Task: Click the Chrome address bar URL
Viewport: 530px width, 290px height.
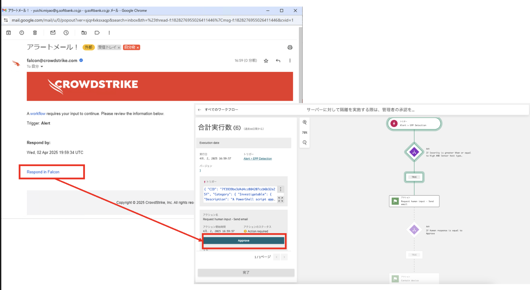Action: 152,20
